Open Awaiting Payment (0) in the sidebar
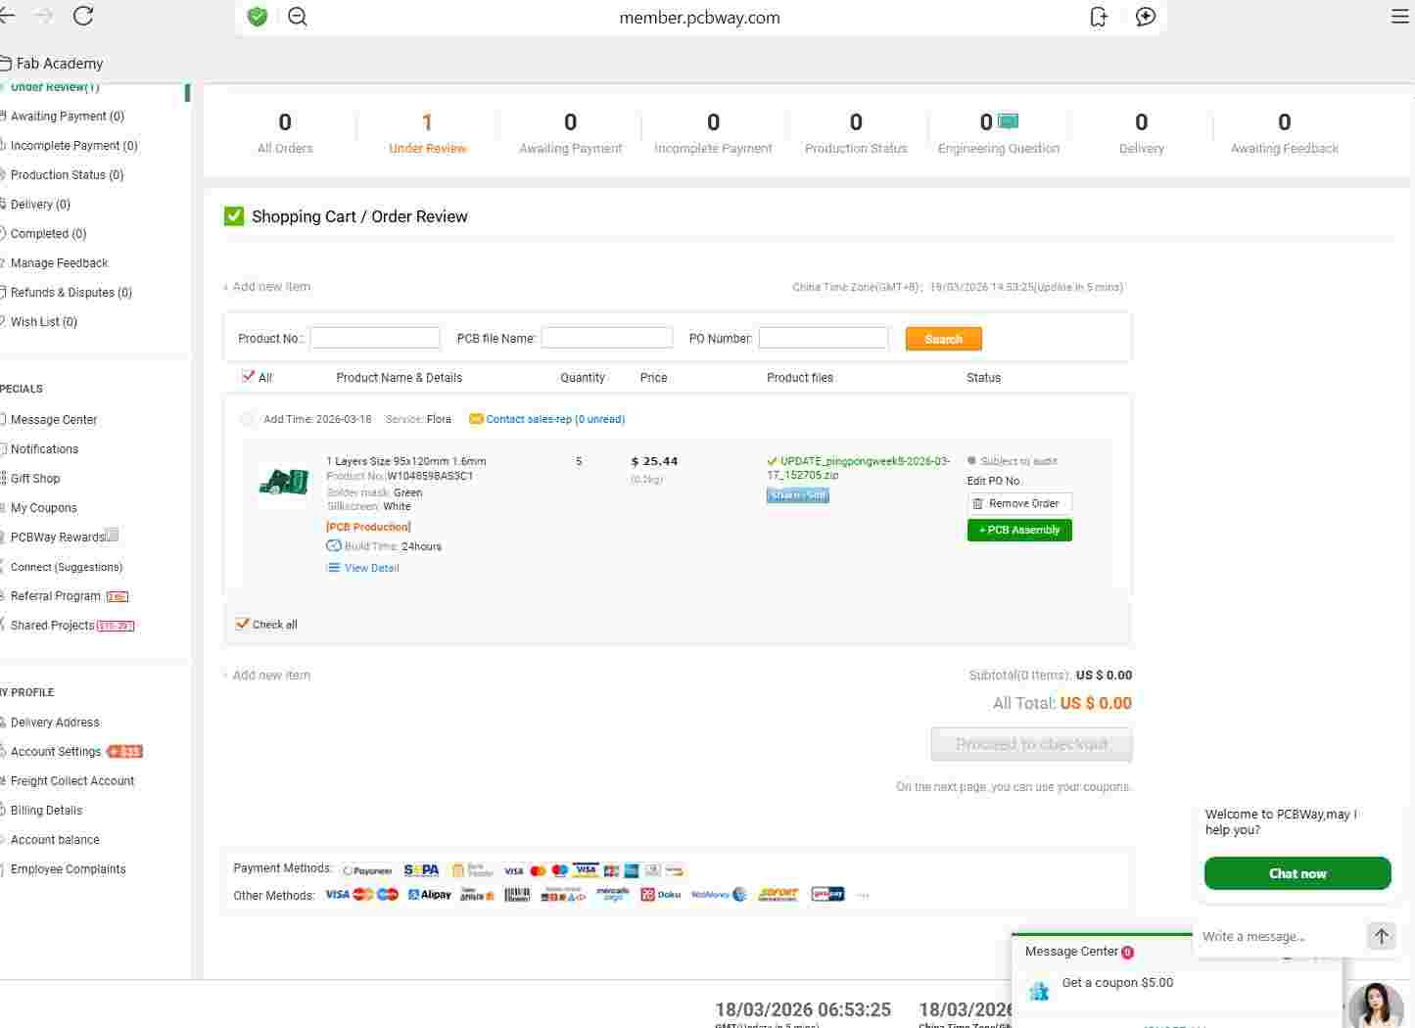 click(x=68, y=117)
